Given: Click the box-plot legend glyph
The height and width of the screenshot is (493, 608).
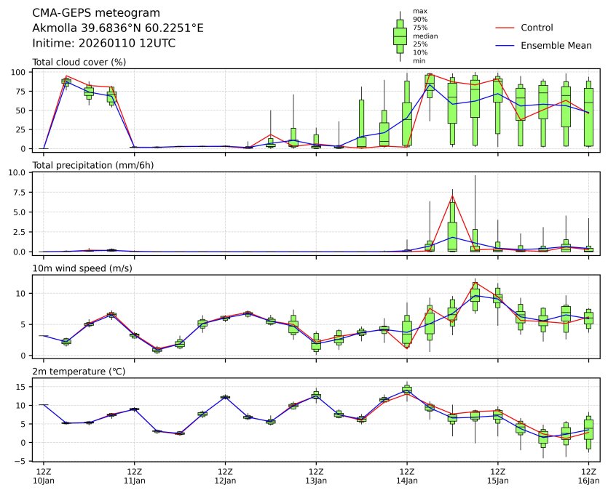Looking at the screenshot, I should pos(400,36).
